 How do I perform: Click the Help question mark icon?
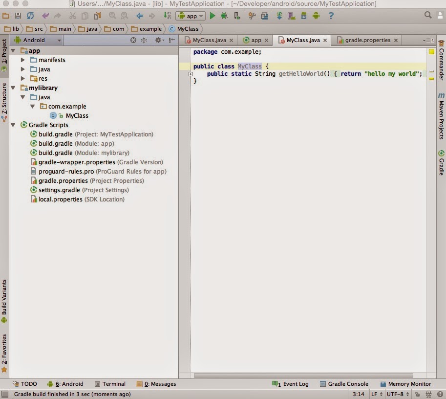331,16
